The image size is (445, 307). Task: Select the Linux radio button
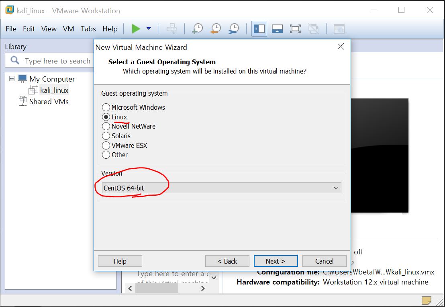click(106, 117)
